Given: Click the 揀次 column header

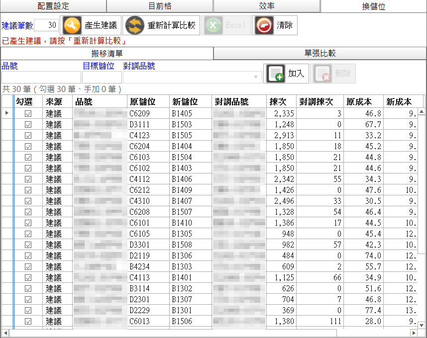Looking at the screenshot, I should (x=281, y=102).
